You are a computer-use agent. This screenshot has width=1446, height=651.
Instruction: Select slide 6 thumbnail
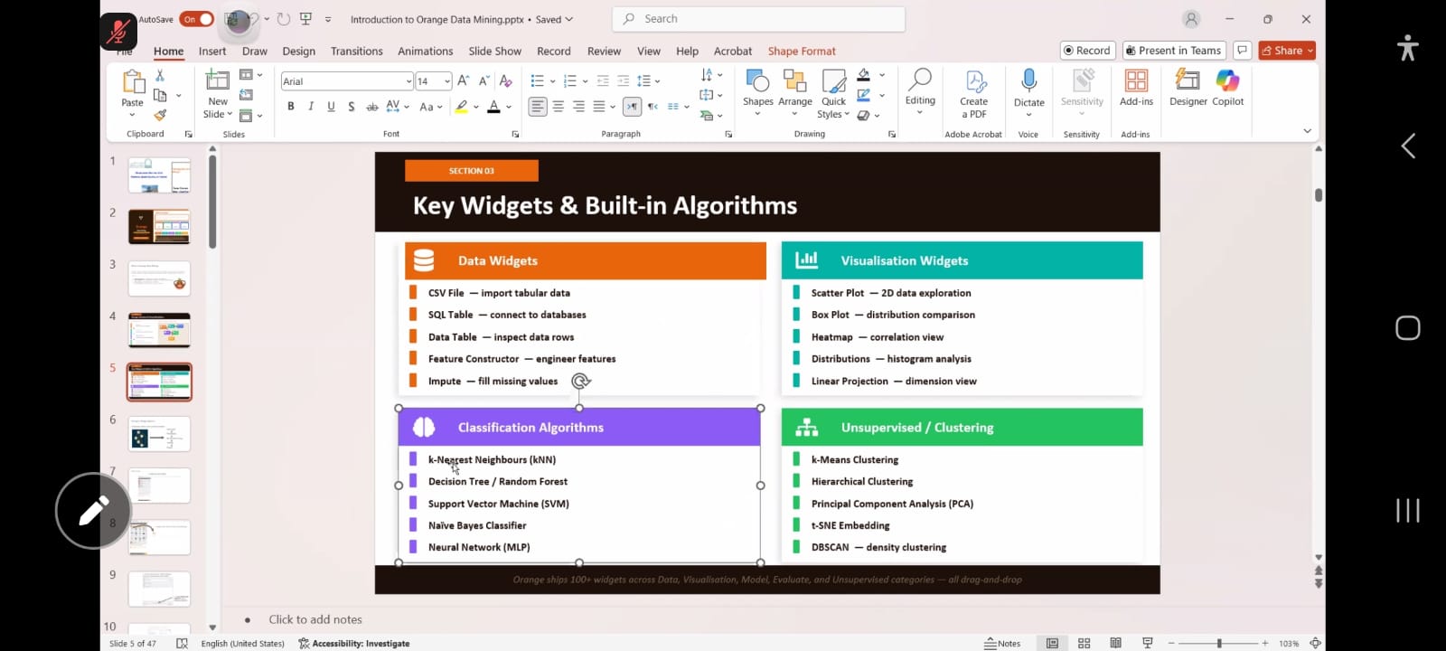(159, 434)
